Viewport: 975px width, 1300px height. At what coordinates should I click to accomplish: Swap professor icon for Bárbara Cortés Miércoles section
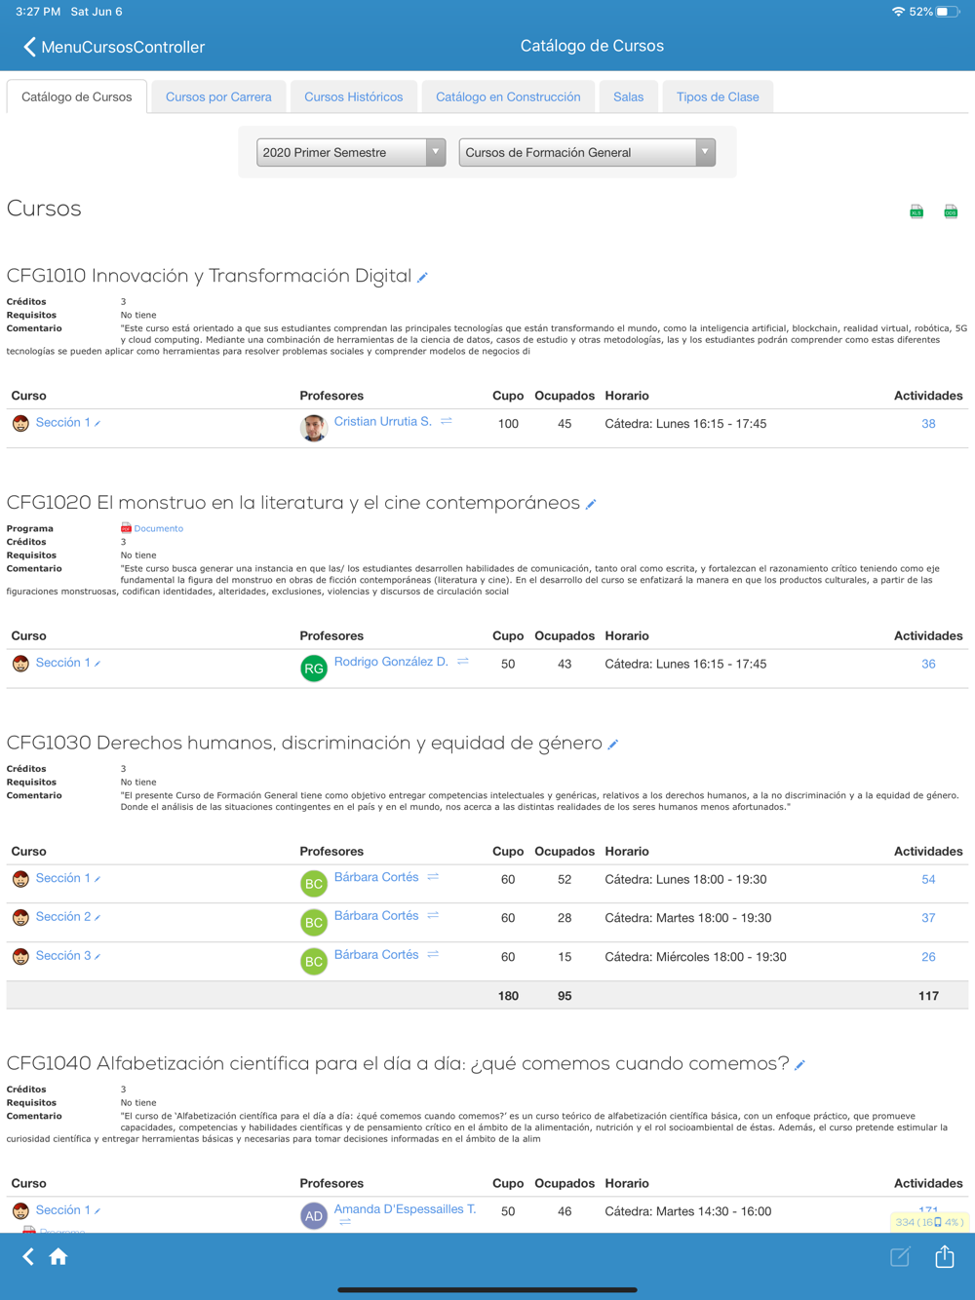[433, 955]
